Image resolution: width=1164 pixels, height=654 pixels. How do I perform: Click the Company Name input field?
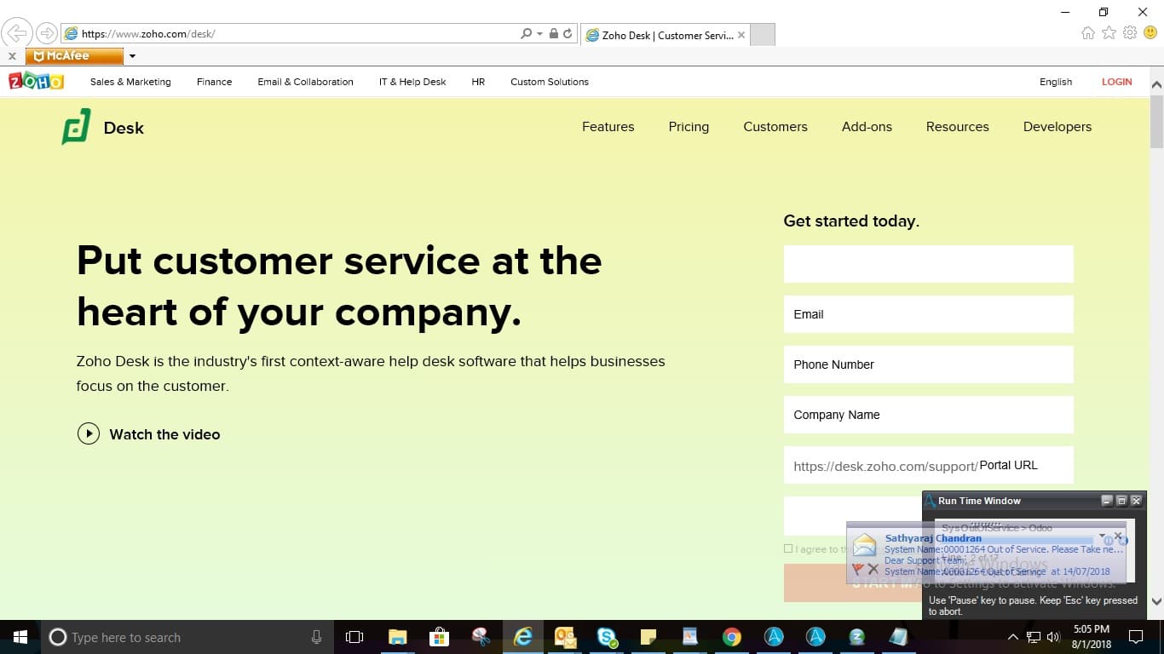[929, 415]
